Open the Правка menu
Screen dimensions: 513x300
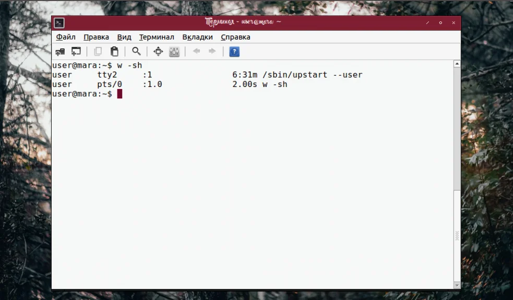[x=96, y=37]
